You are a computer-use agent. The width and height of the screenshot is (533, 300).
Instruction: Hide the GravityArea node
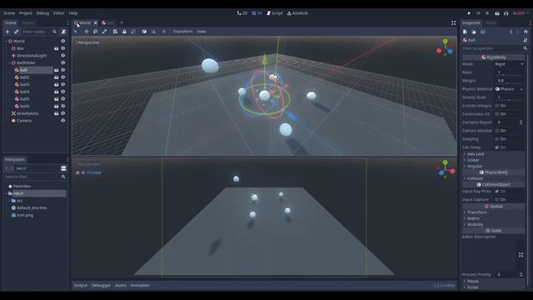(63, 113)
